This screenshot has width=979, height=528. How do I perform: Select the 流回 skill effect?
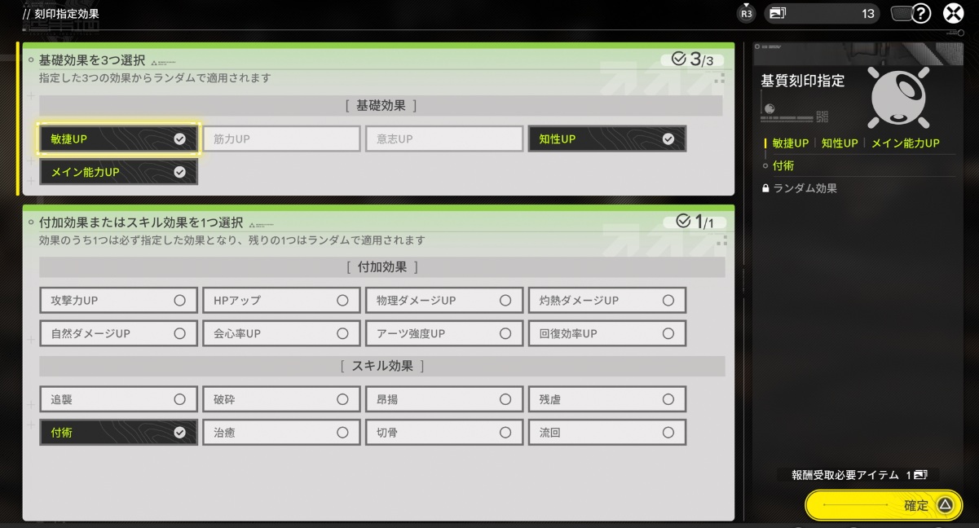606,433
